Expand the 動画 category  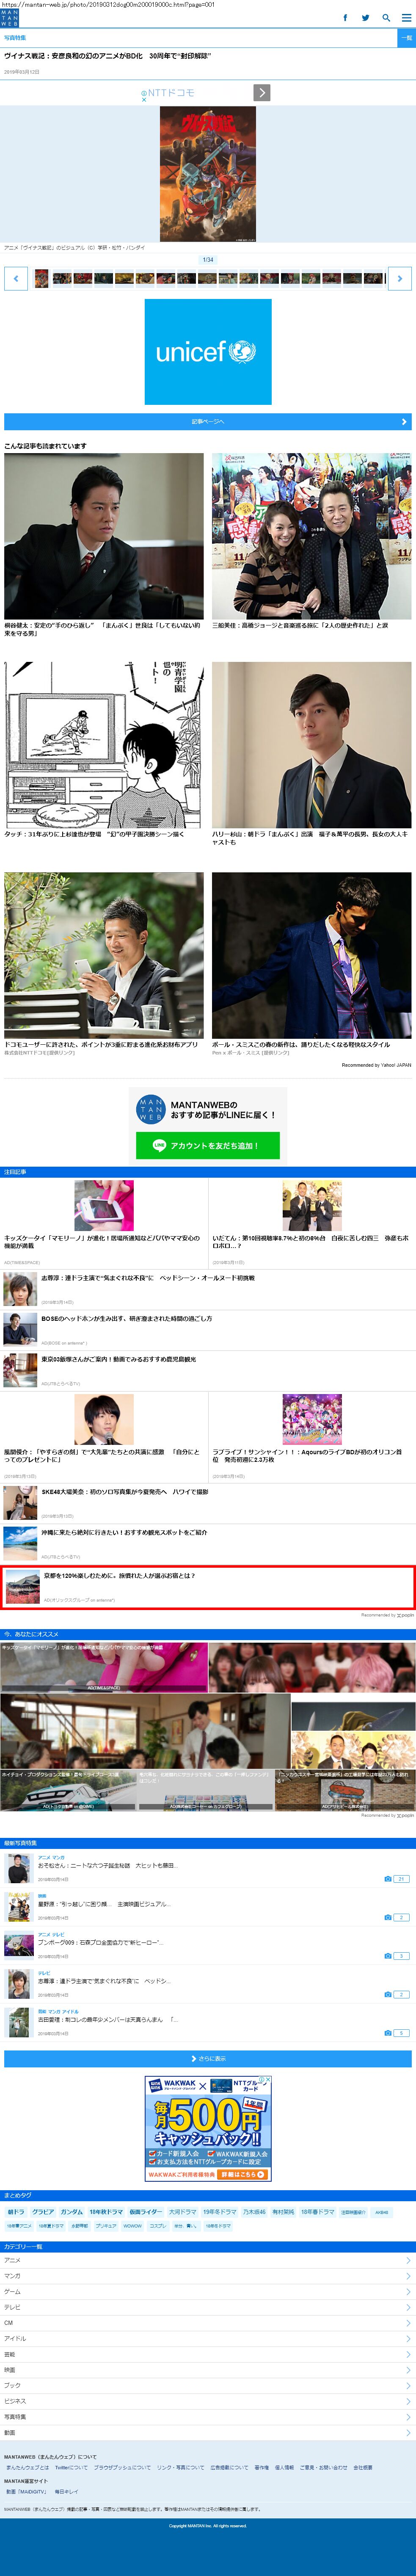(208, 2433)
